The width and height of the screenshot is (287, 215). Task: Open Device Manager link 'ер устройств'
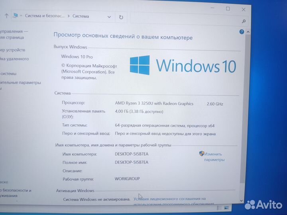12,50
